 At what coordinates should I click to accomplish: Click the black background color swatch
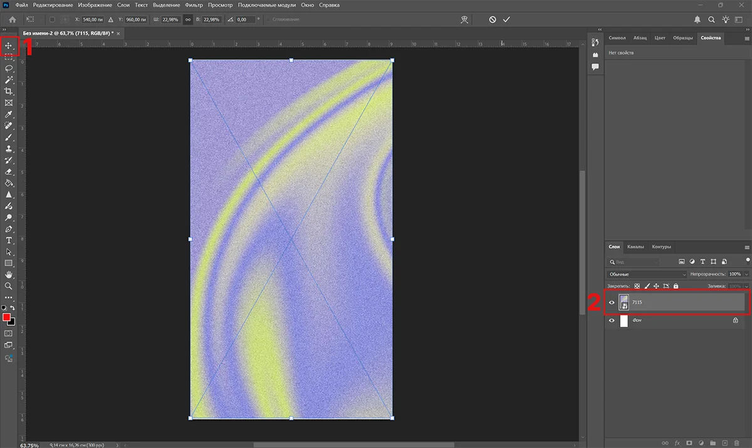12,323
